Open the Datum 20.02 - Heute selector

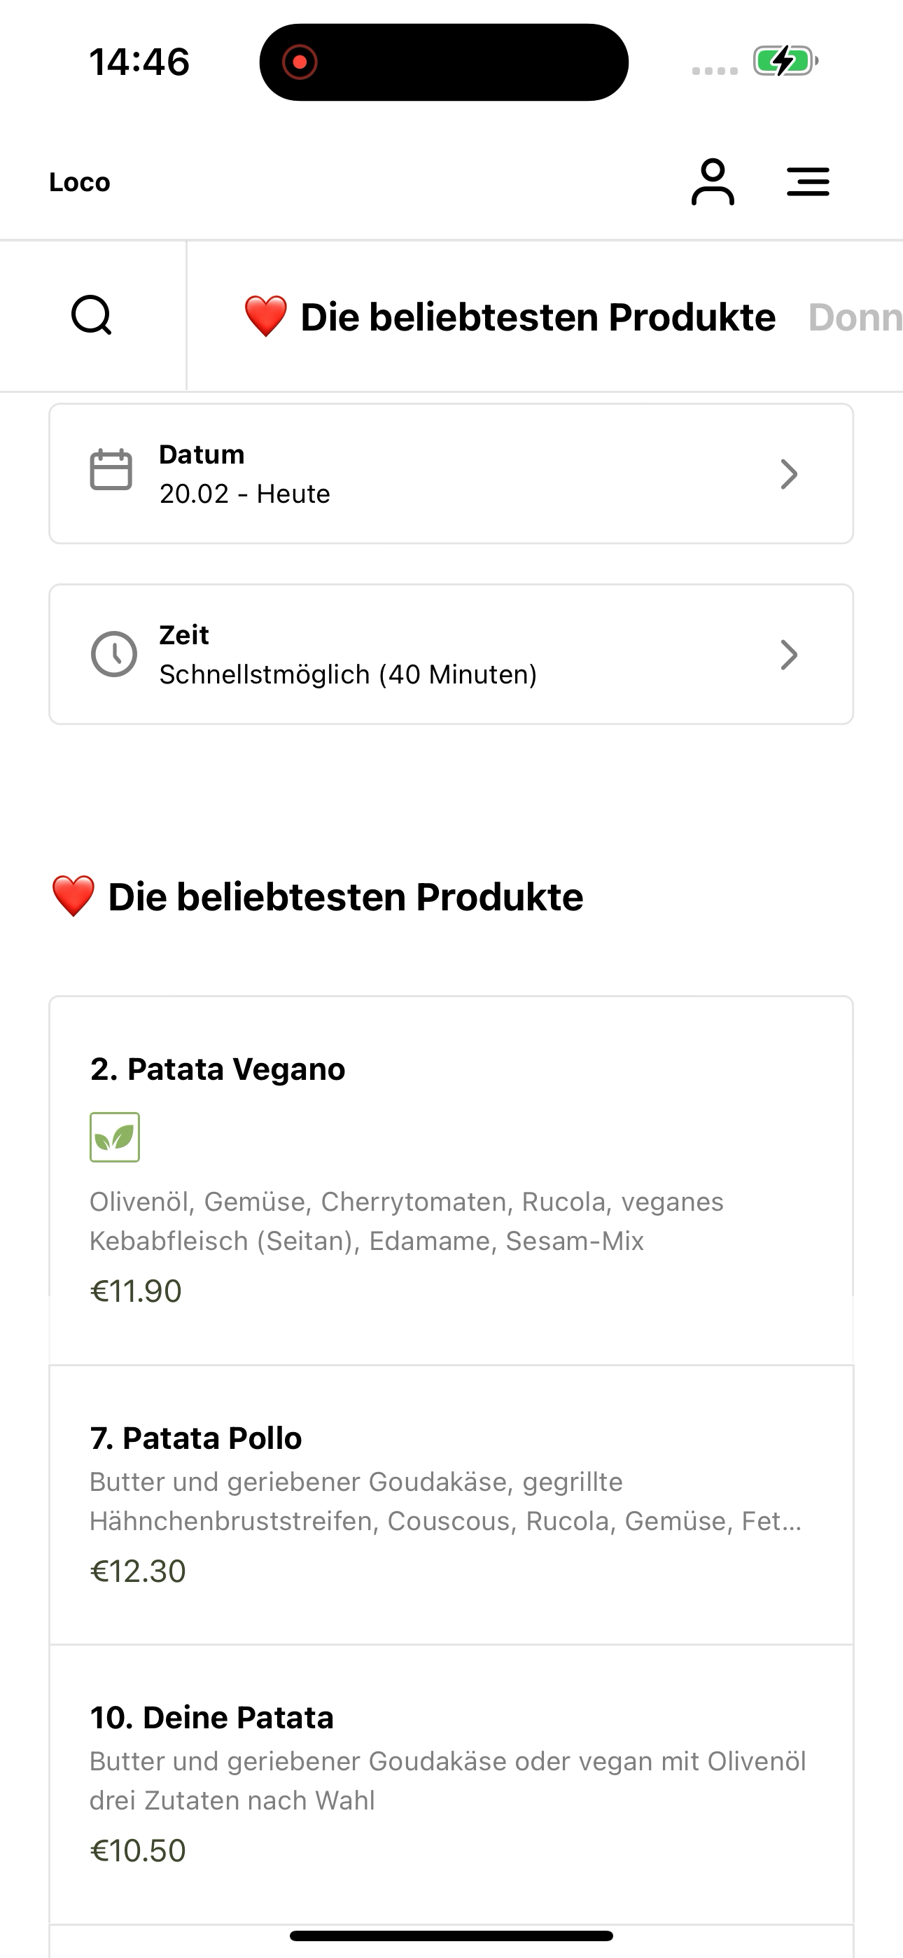point(451,473)
